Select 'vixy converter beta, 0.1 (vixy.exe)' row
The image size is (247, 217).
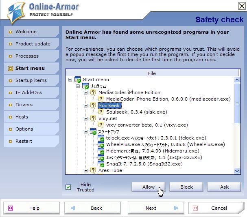[x=147, y=125]
